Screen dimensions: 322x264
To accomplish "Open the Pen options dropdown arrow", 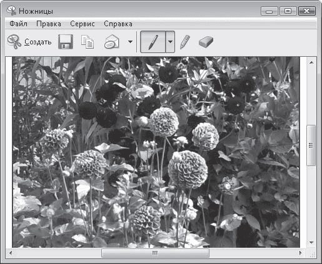I will pyautogui.click(x=170, y=42).
